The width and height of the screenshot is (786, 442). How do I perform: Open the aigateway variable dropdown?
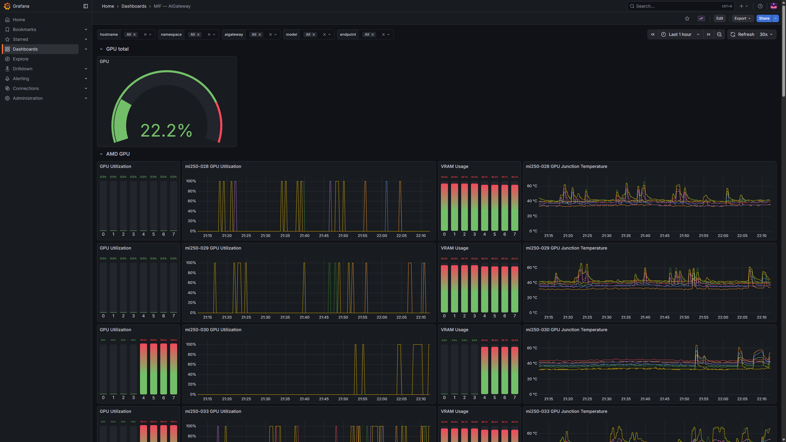[276, 35]
